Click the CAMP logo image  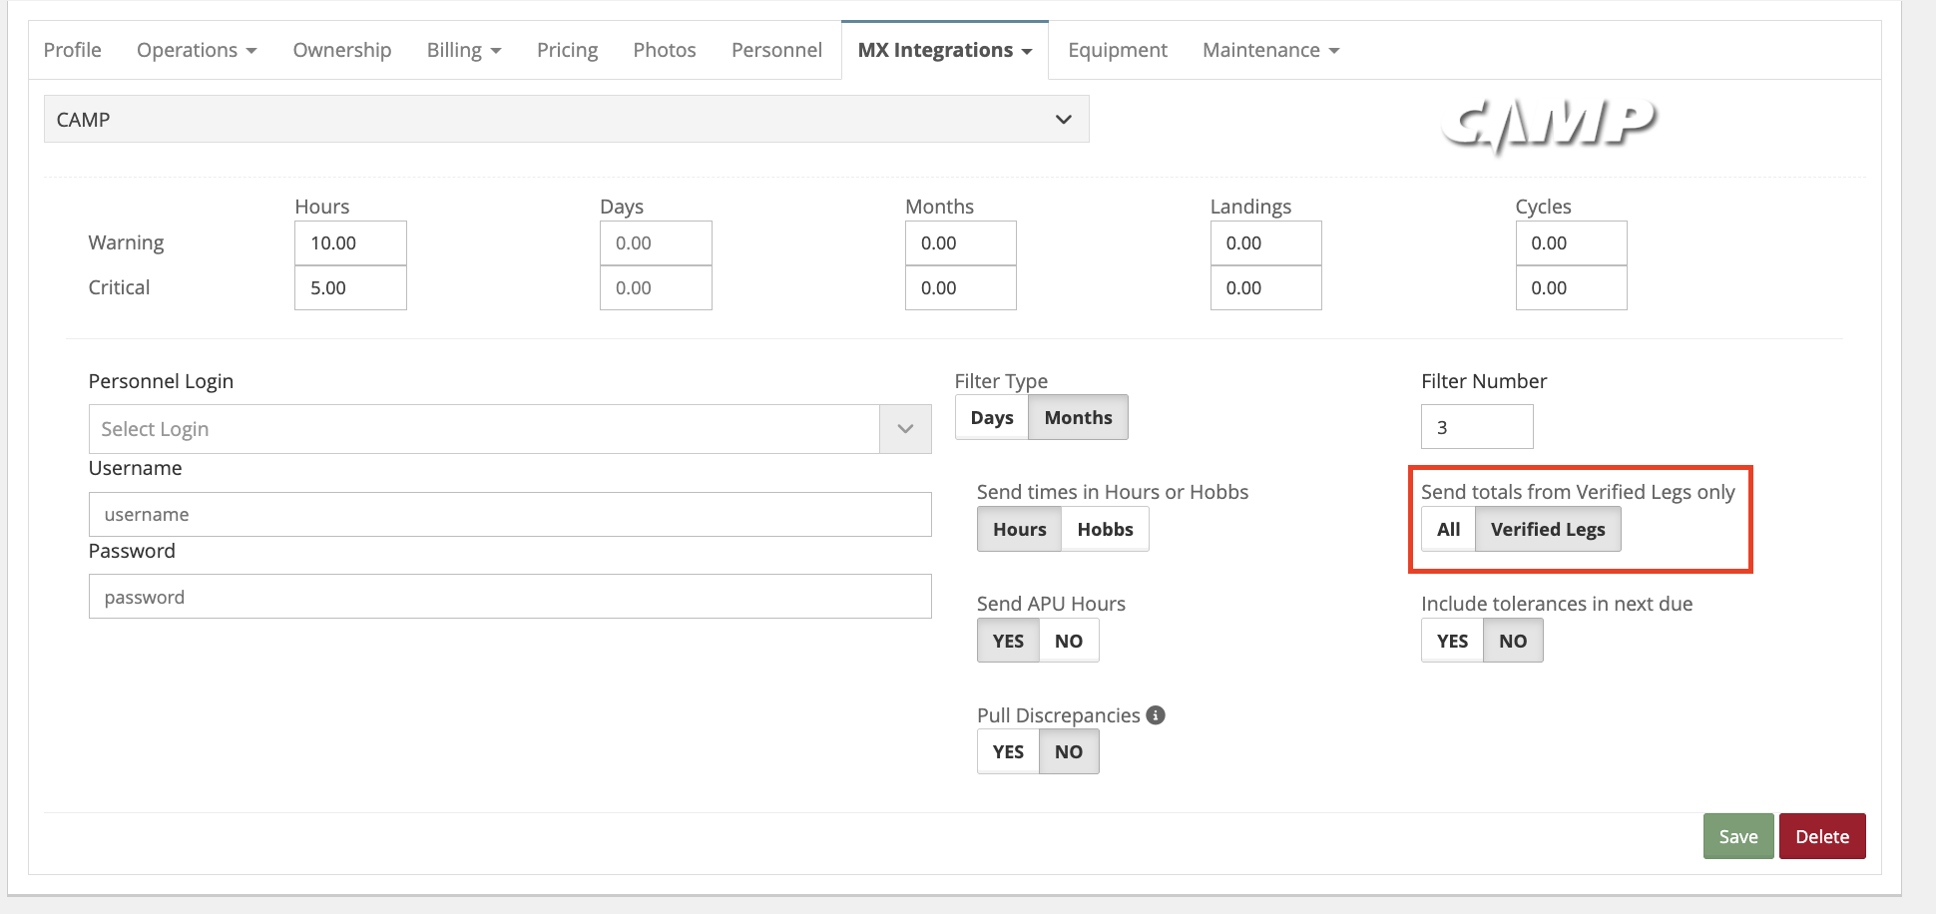[x=1548, y=124]
